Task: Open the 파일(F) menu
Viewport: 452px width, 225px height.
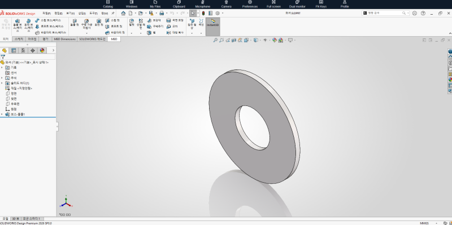Action: 46,13
